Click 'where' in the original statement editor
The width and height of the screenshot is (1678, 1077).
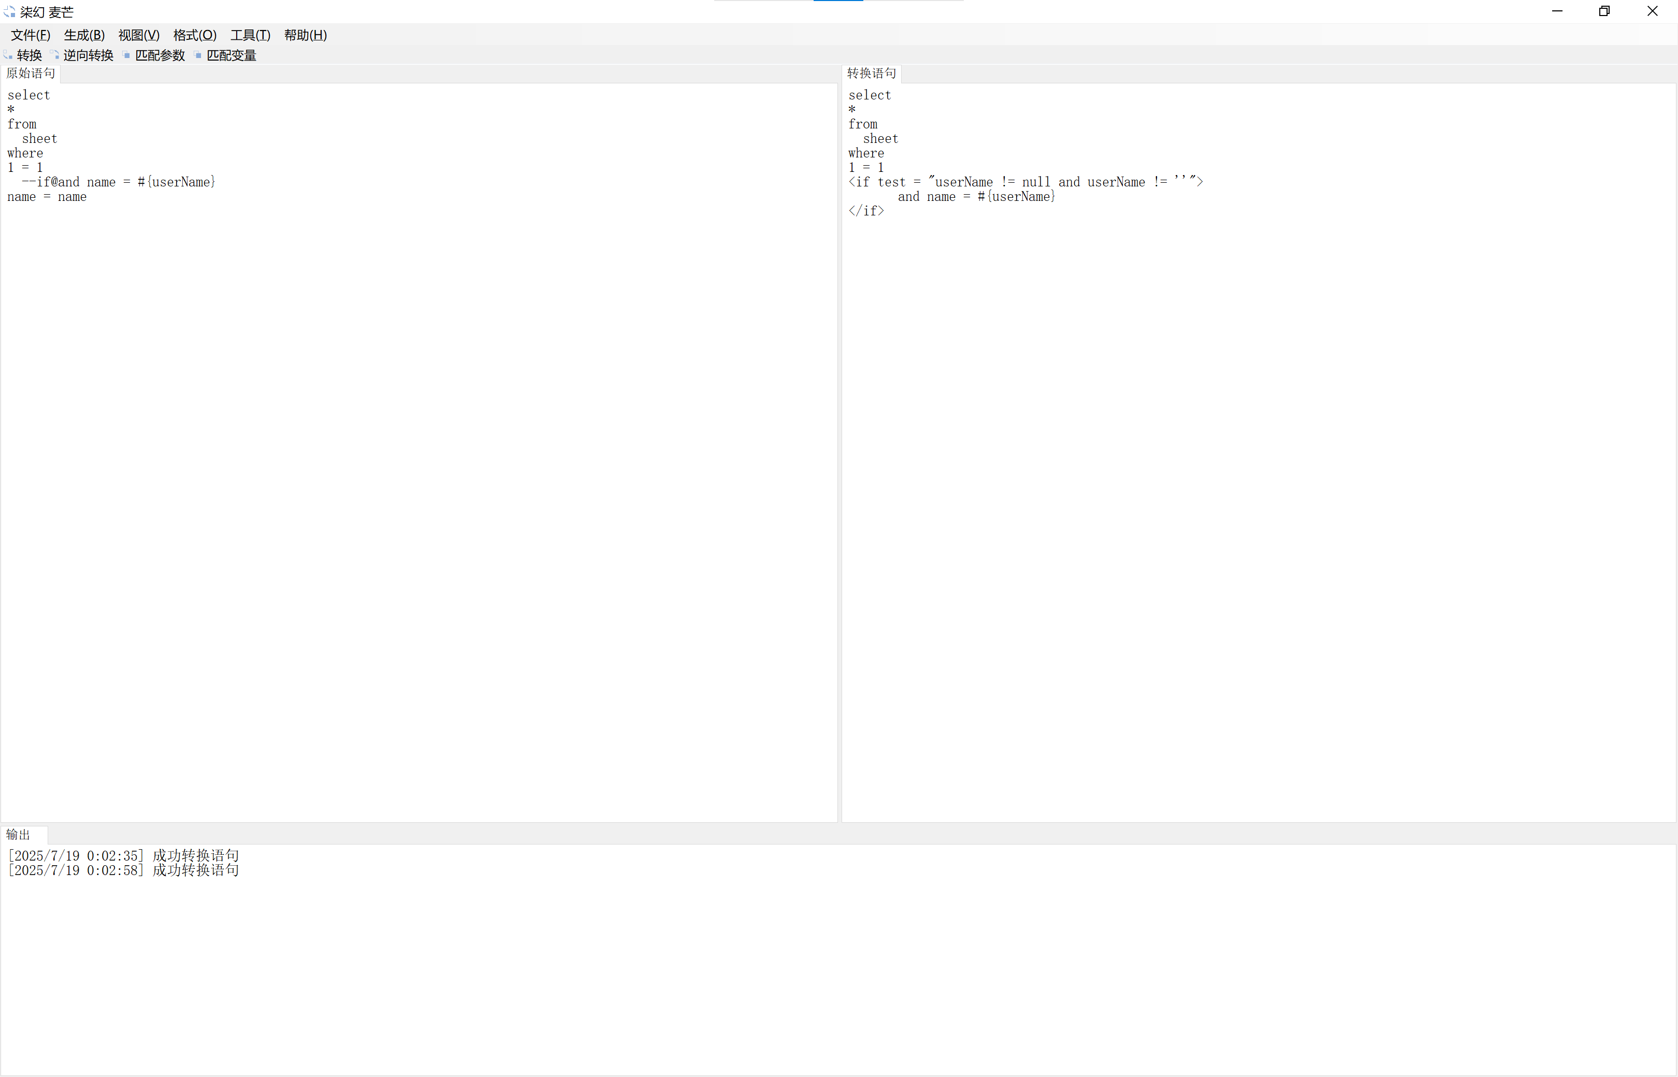coord(25,153)
